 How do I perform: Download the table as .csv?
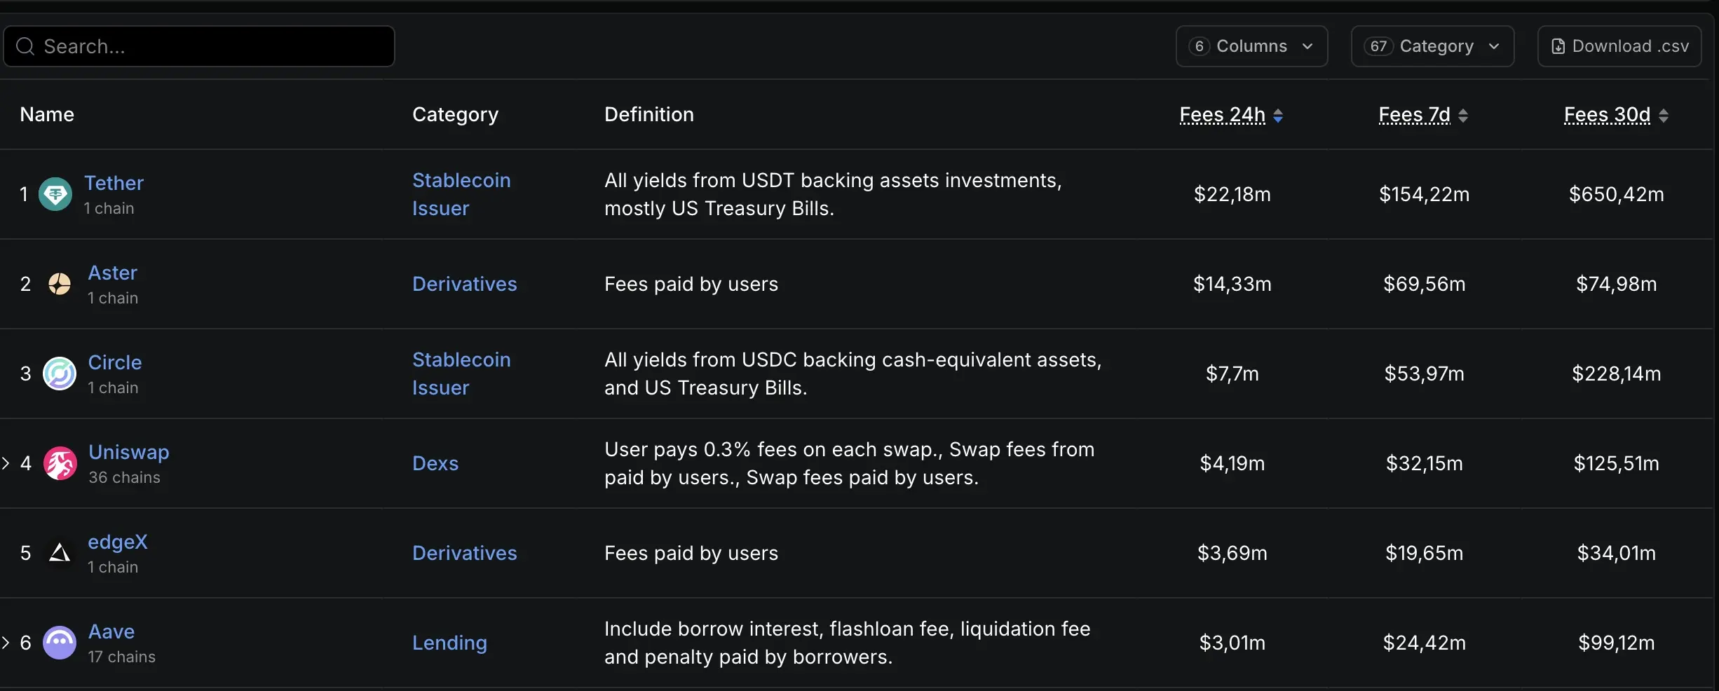click(1619, 46)
